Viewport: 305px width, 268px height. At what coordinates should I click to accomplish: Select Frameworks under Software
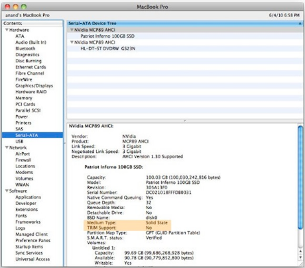(x=28, y=222)
